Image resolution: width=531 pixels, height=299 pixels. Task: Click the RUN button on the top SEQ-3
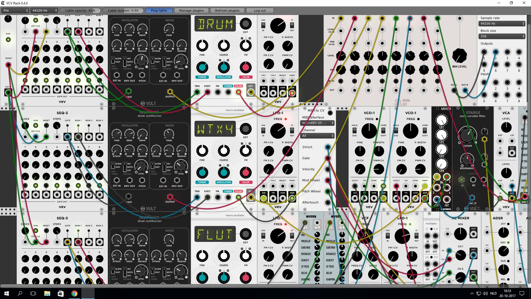(36, 20)
